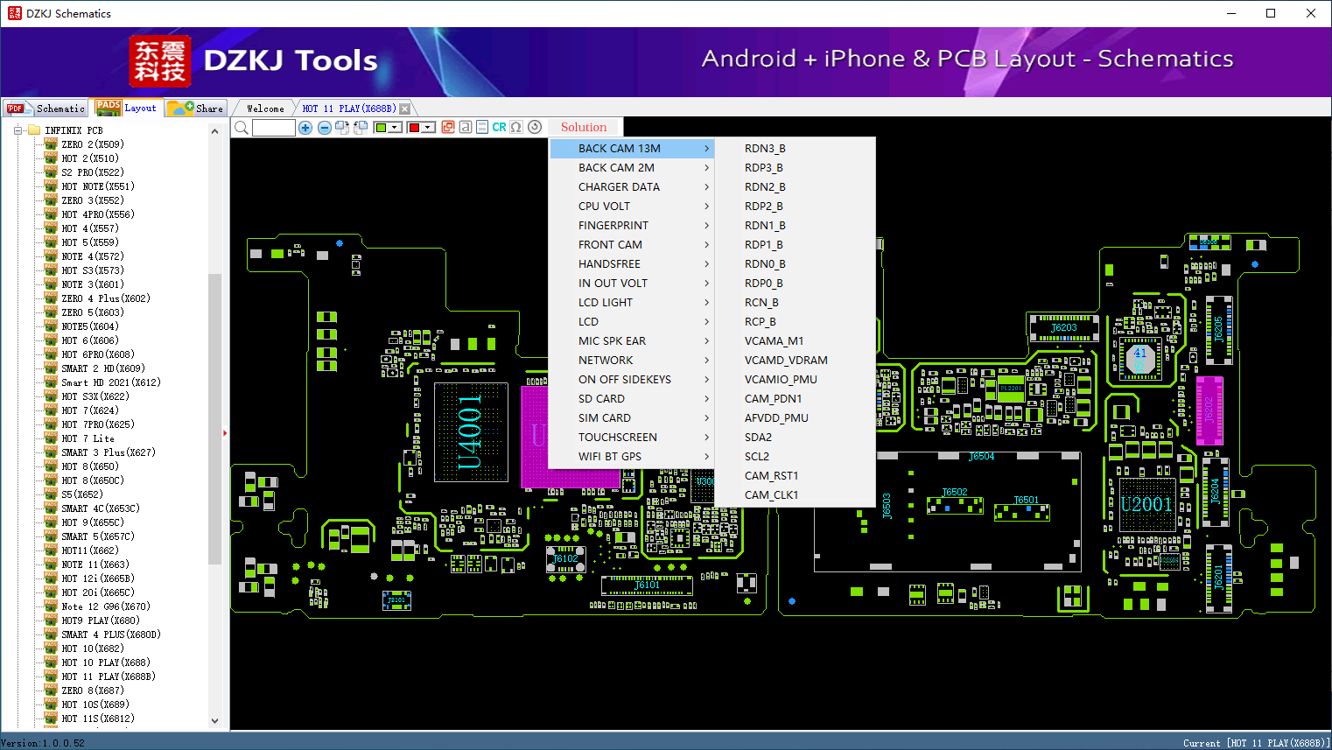
Task: Click the rotate clockwise pages icon
Action: click(x=342, y=128)
